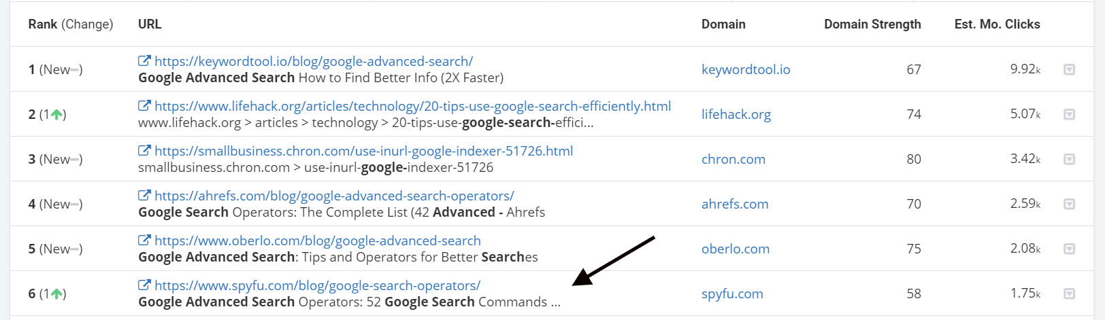Expand dropdown arrow in chron.com row

coord(1069,159)
